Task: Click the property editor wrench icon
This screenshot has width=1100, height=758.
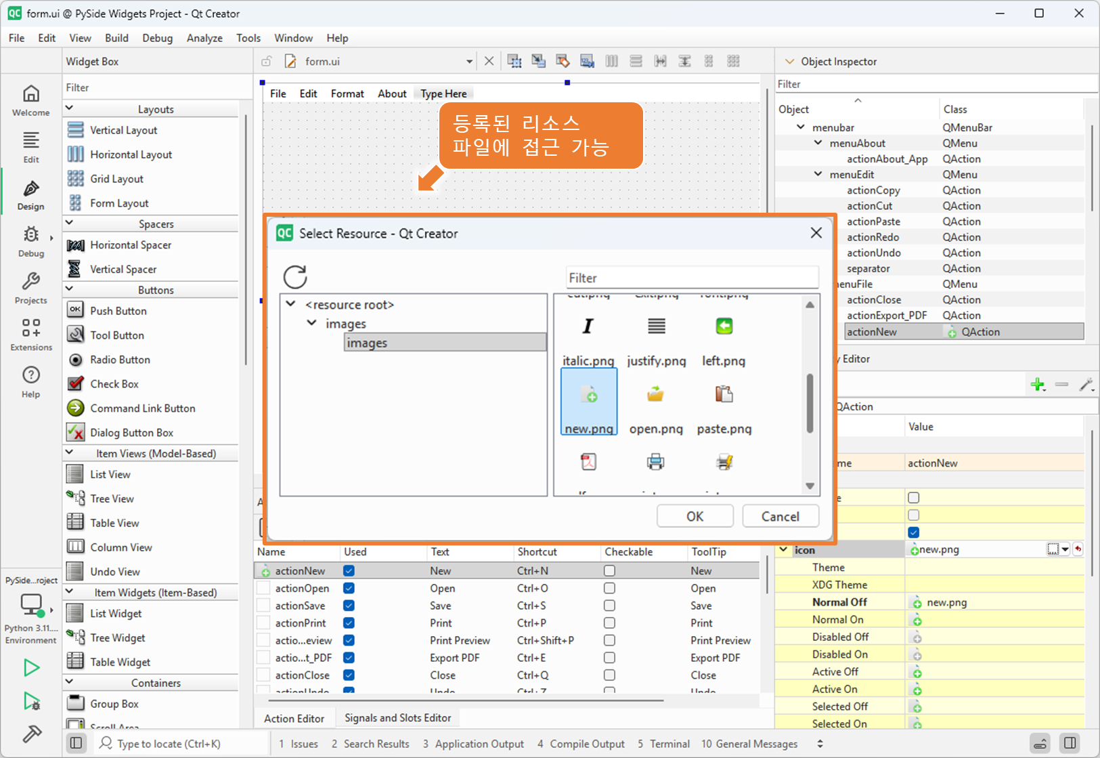Action: pyautogui.click(x=1086, y=385)
